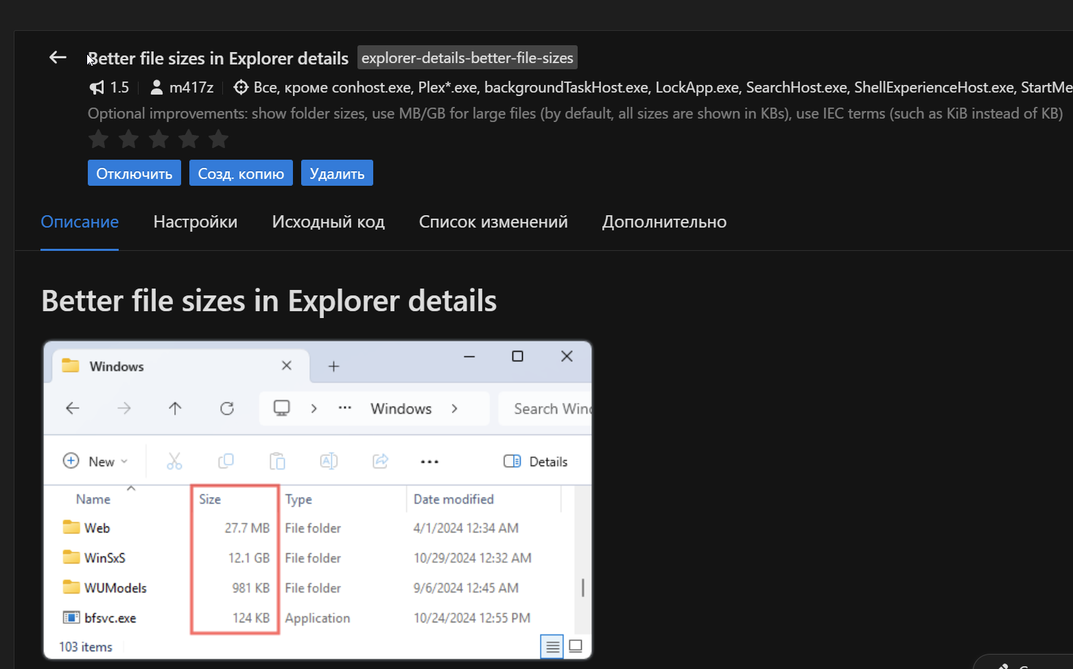
Task: Select the Дополнительно tab
Action: pyautogui.click(x=664, y=222)
